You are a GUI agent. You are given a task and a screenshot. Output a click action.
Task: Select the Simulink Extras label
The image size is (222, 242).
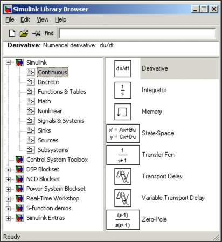[x=46, y=218]
